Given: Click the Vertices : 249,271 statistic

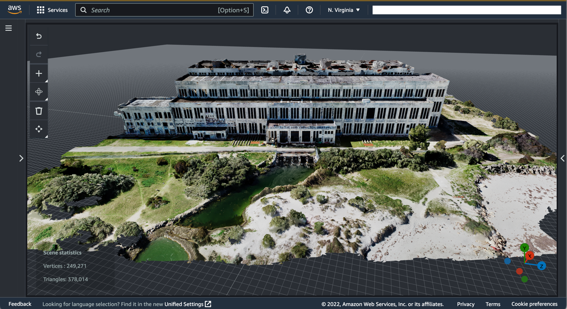Looking at the screenshot, I should 65,266.
